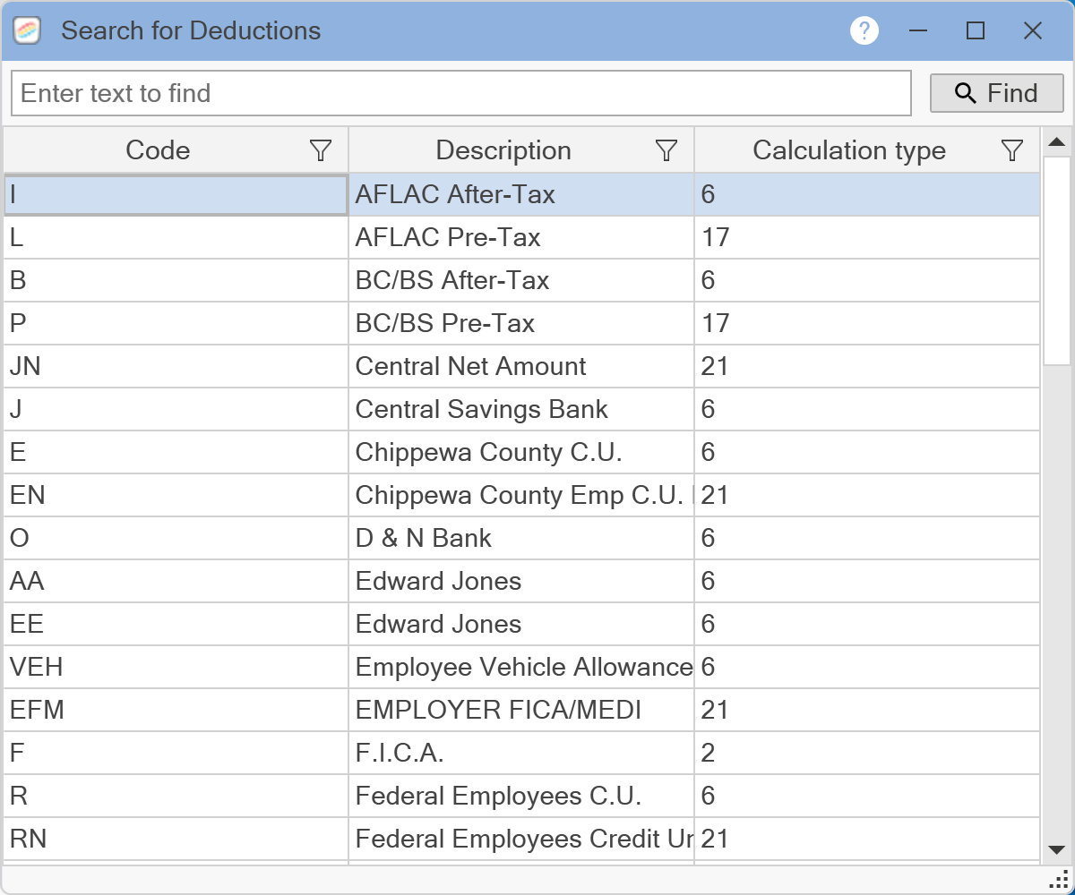Screen dimensions: 1075x895
Task: Click code cell 'R'
Action: 176,796
